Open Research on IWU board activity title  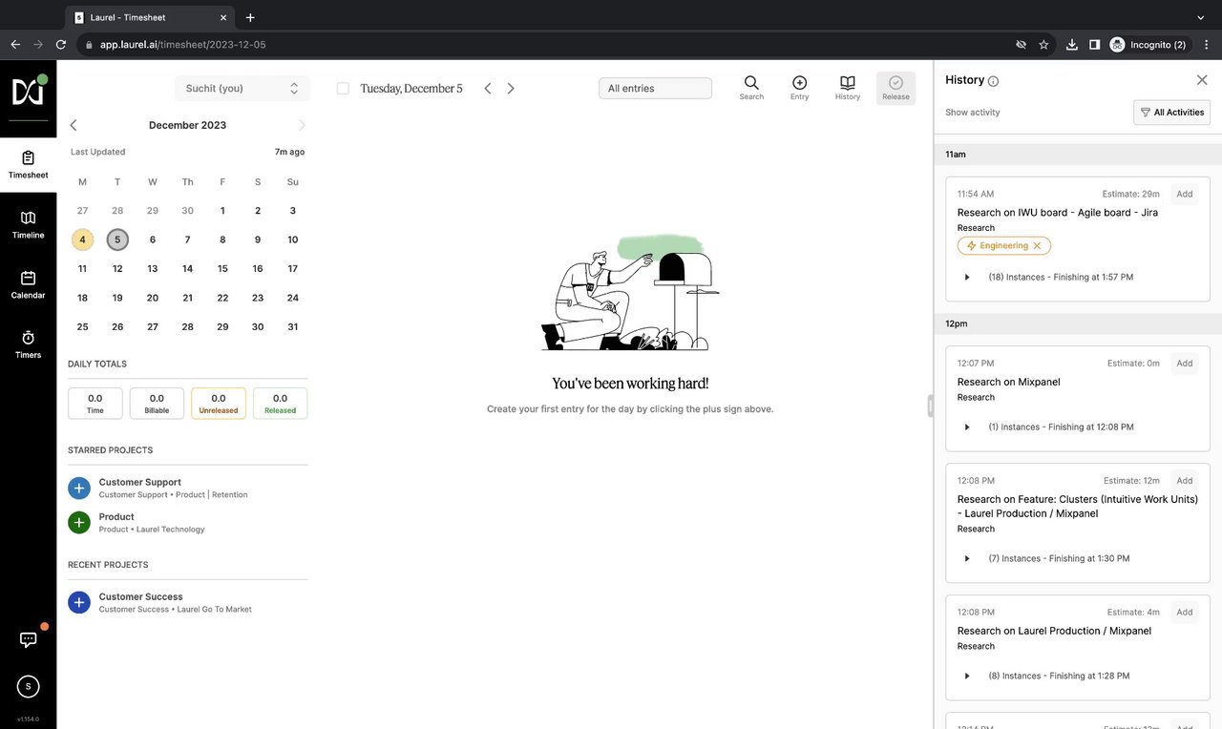coord(1058,213)
